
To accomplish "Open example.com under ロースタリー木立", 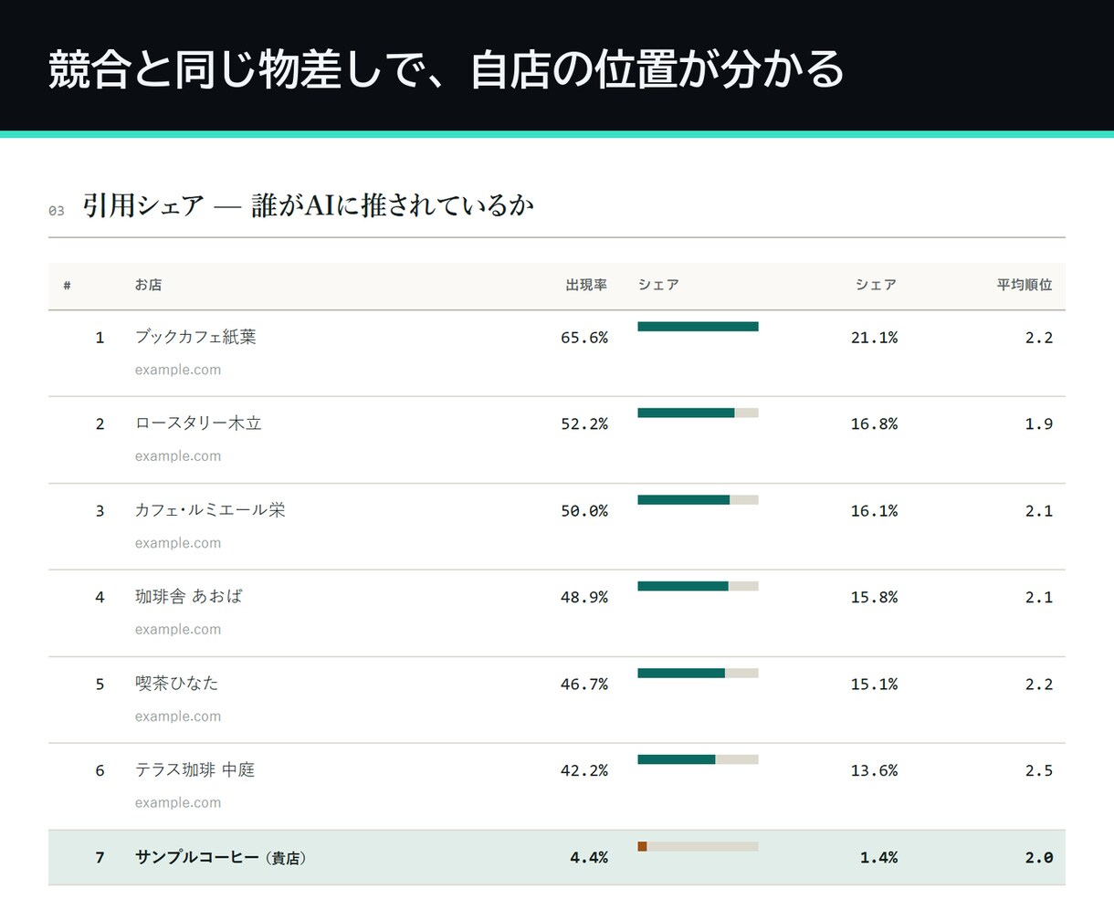I will point(178,456).
